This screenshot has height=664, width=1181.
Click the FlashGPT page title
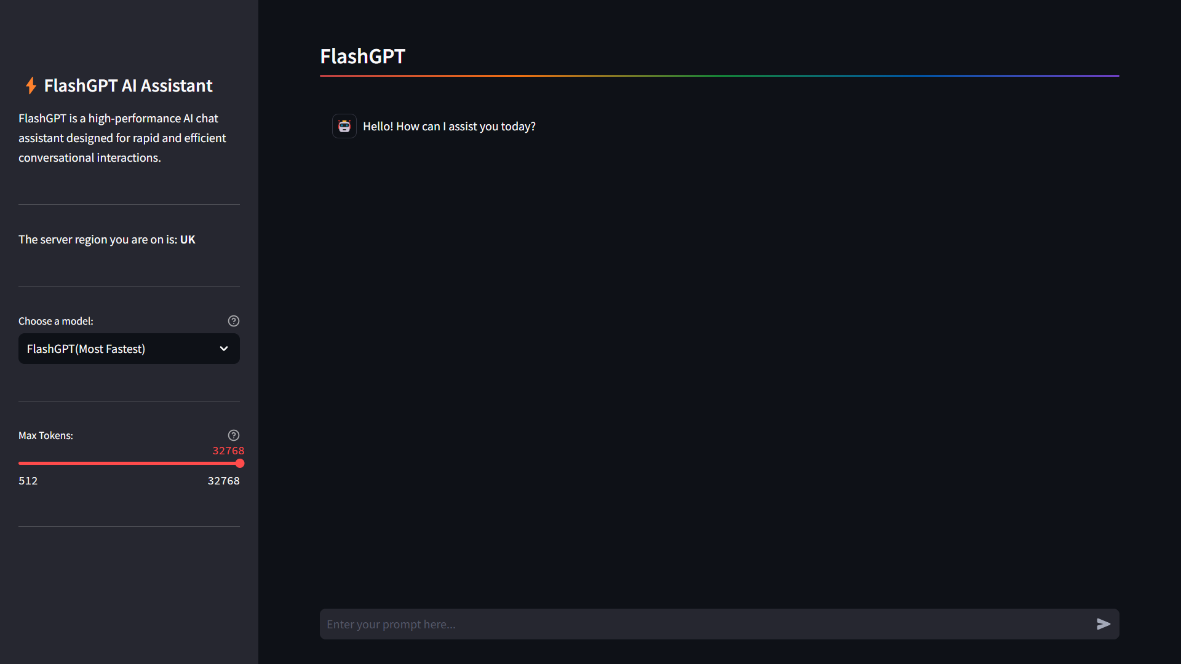[362, 56]
